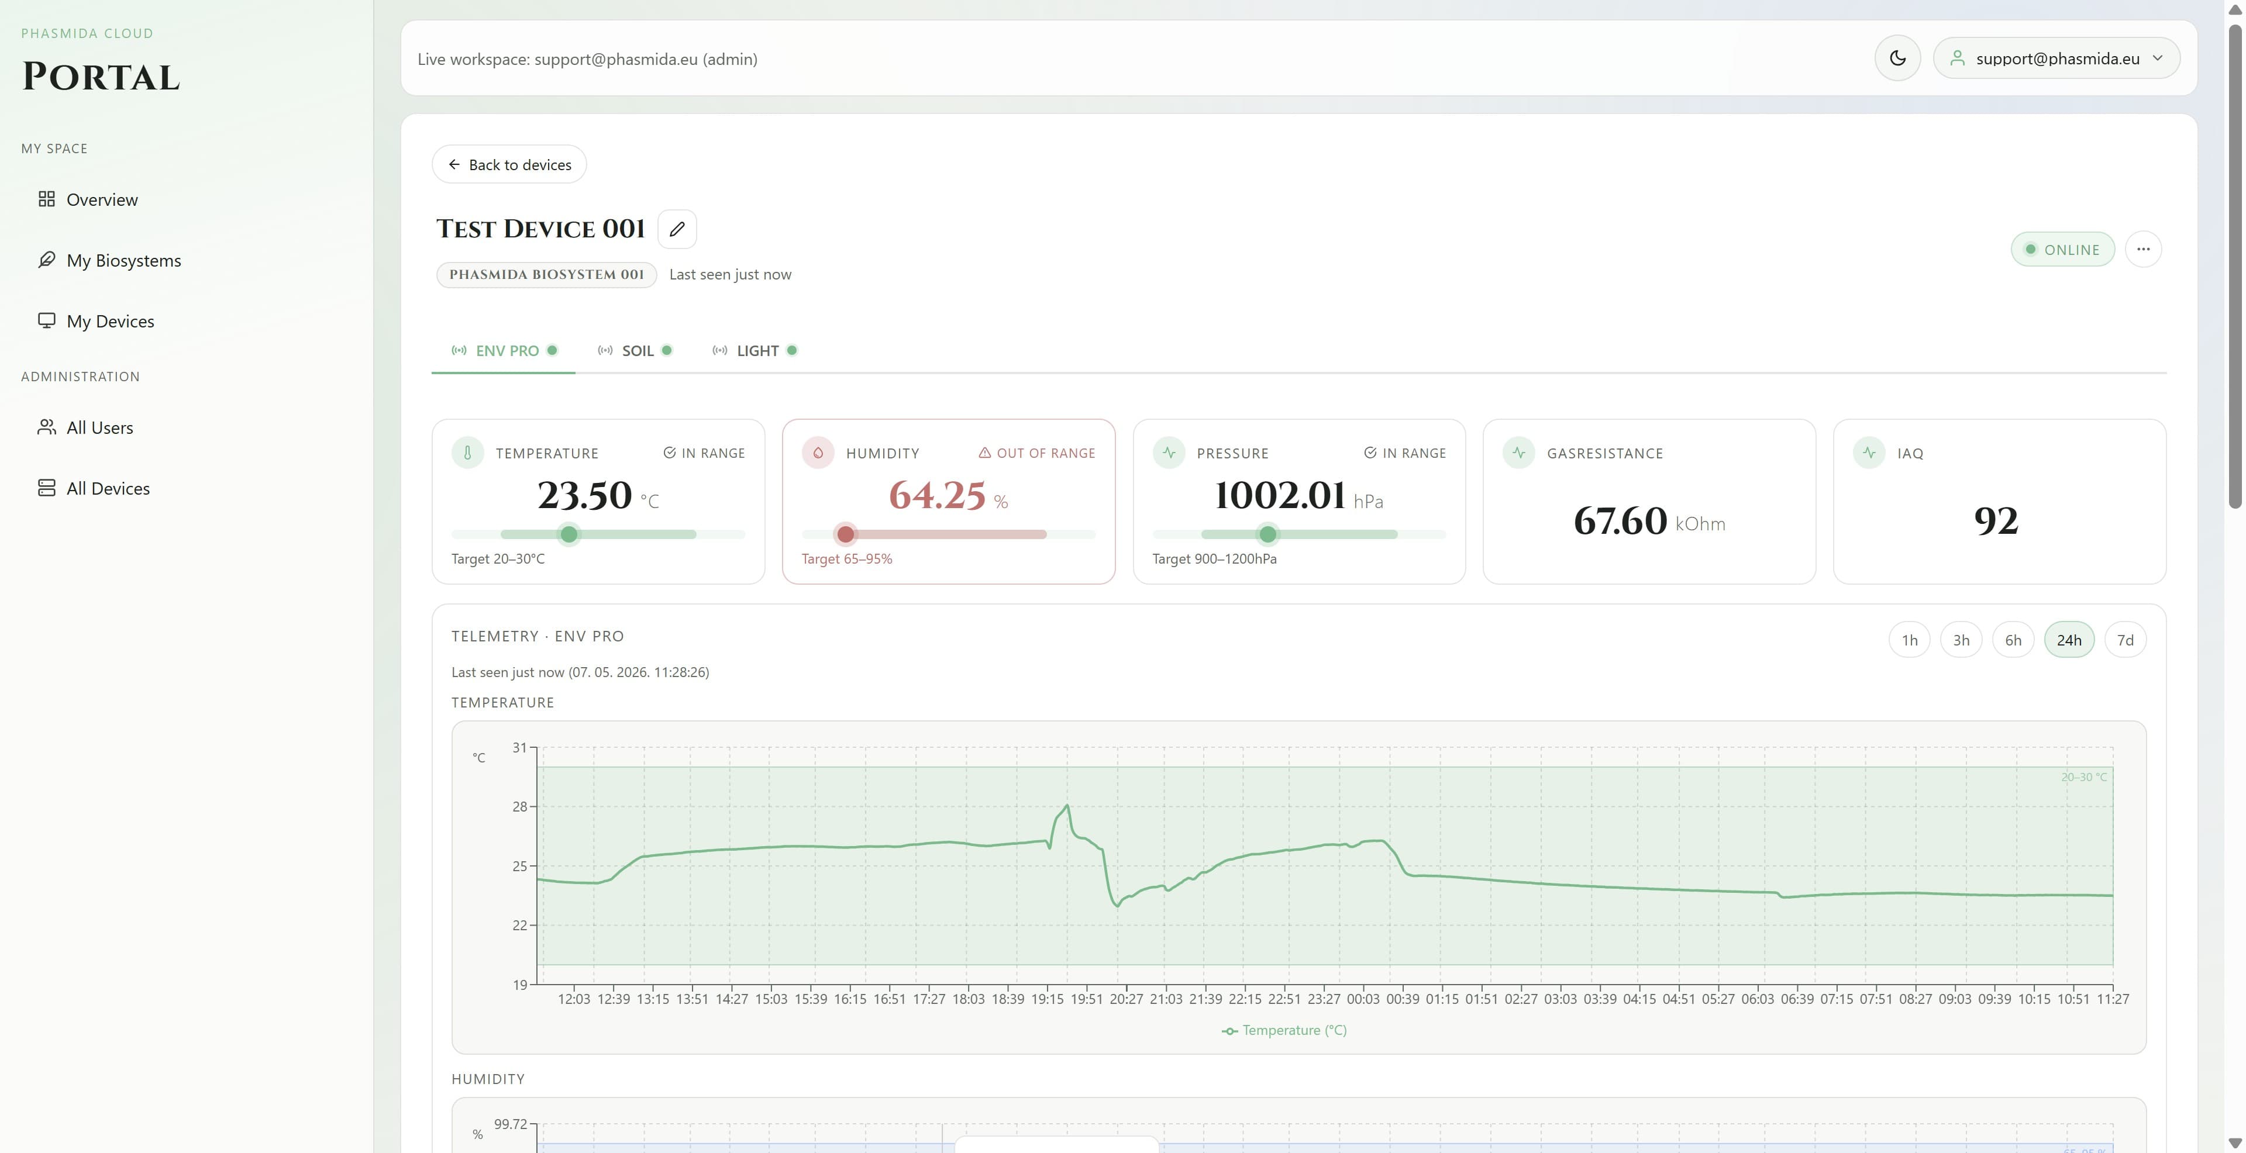
Task: Click the 20–30 °C band label in chart
Action: 2084,776
